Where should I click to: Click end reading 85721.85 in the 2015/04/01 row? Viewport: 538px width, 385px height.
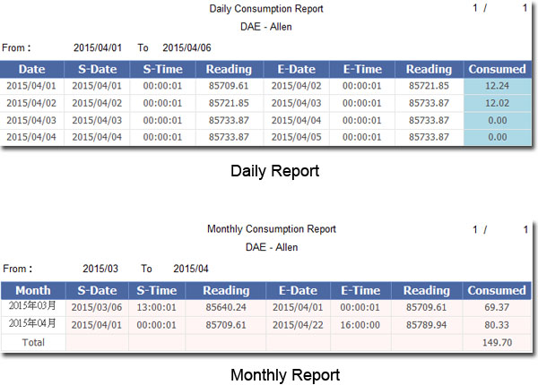pyautogui.click(x=429, y=86)
